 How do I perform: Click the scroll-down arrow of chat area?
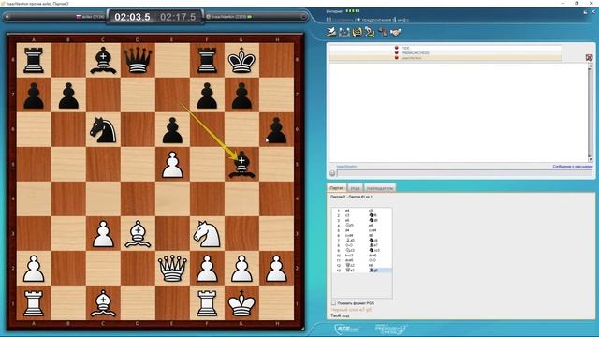point(590,159)
